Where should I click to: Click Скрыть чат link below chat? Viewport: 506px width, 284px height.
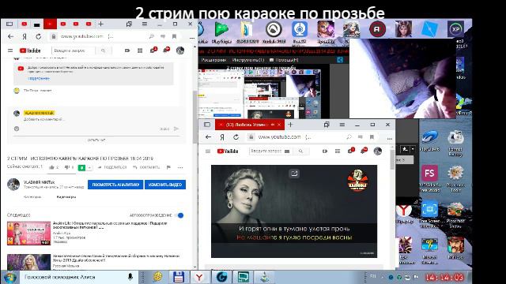[x=96, y=140]
